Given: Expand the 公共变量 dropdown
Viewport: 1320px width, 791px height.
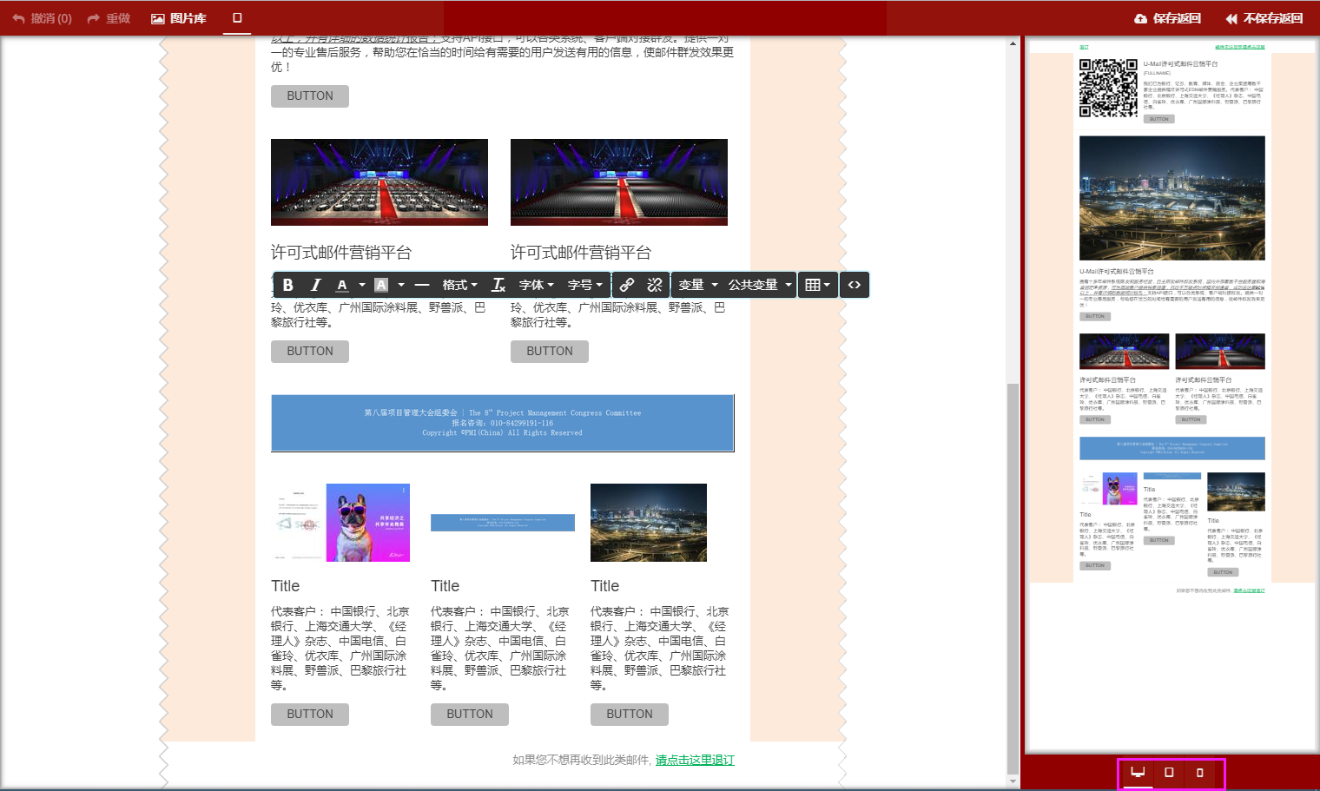Looking at the screenshot, I should pos(760,285).
